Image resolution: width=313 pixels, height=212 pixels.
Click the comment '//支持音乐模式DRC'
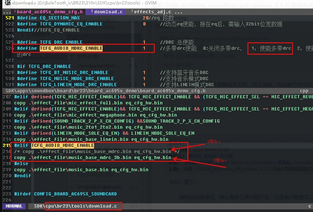tap(184, 79)
